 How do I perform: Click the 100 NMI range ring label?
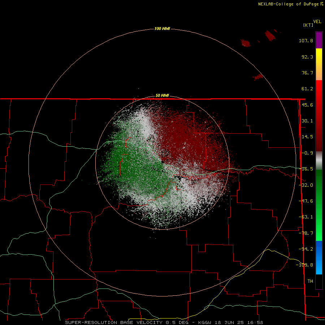click(162, 29)
